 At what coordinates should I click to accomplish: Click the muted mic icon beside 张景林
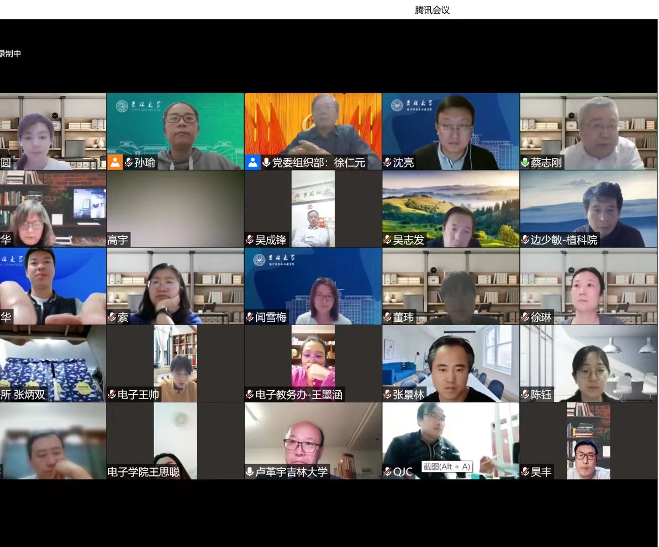(387, 395)
